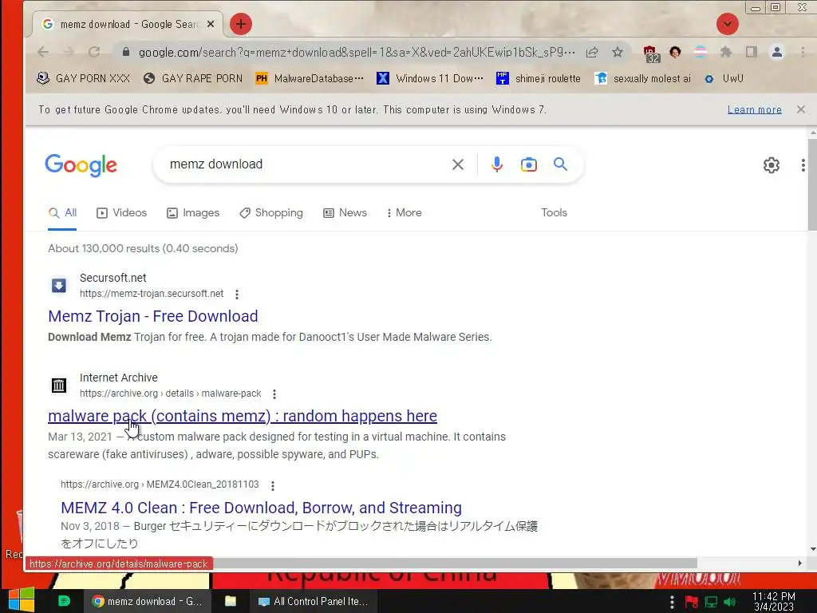Dismiss the Chrome update infobar
The image size is (817, 613).
point(801,109)
